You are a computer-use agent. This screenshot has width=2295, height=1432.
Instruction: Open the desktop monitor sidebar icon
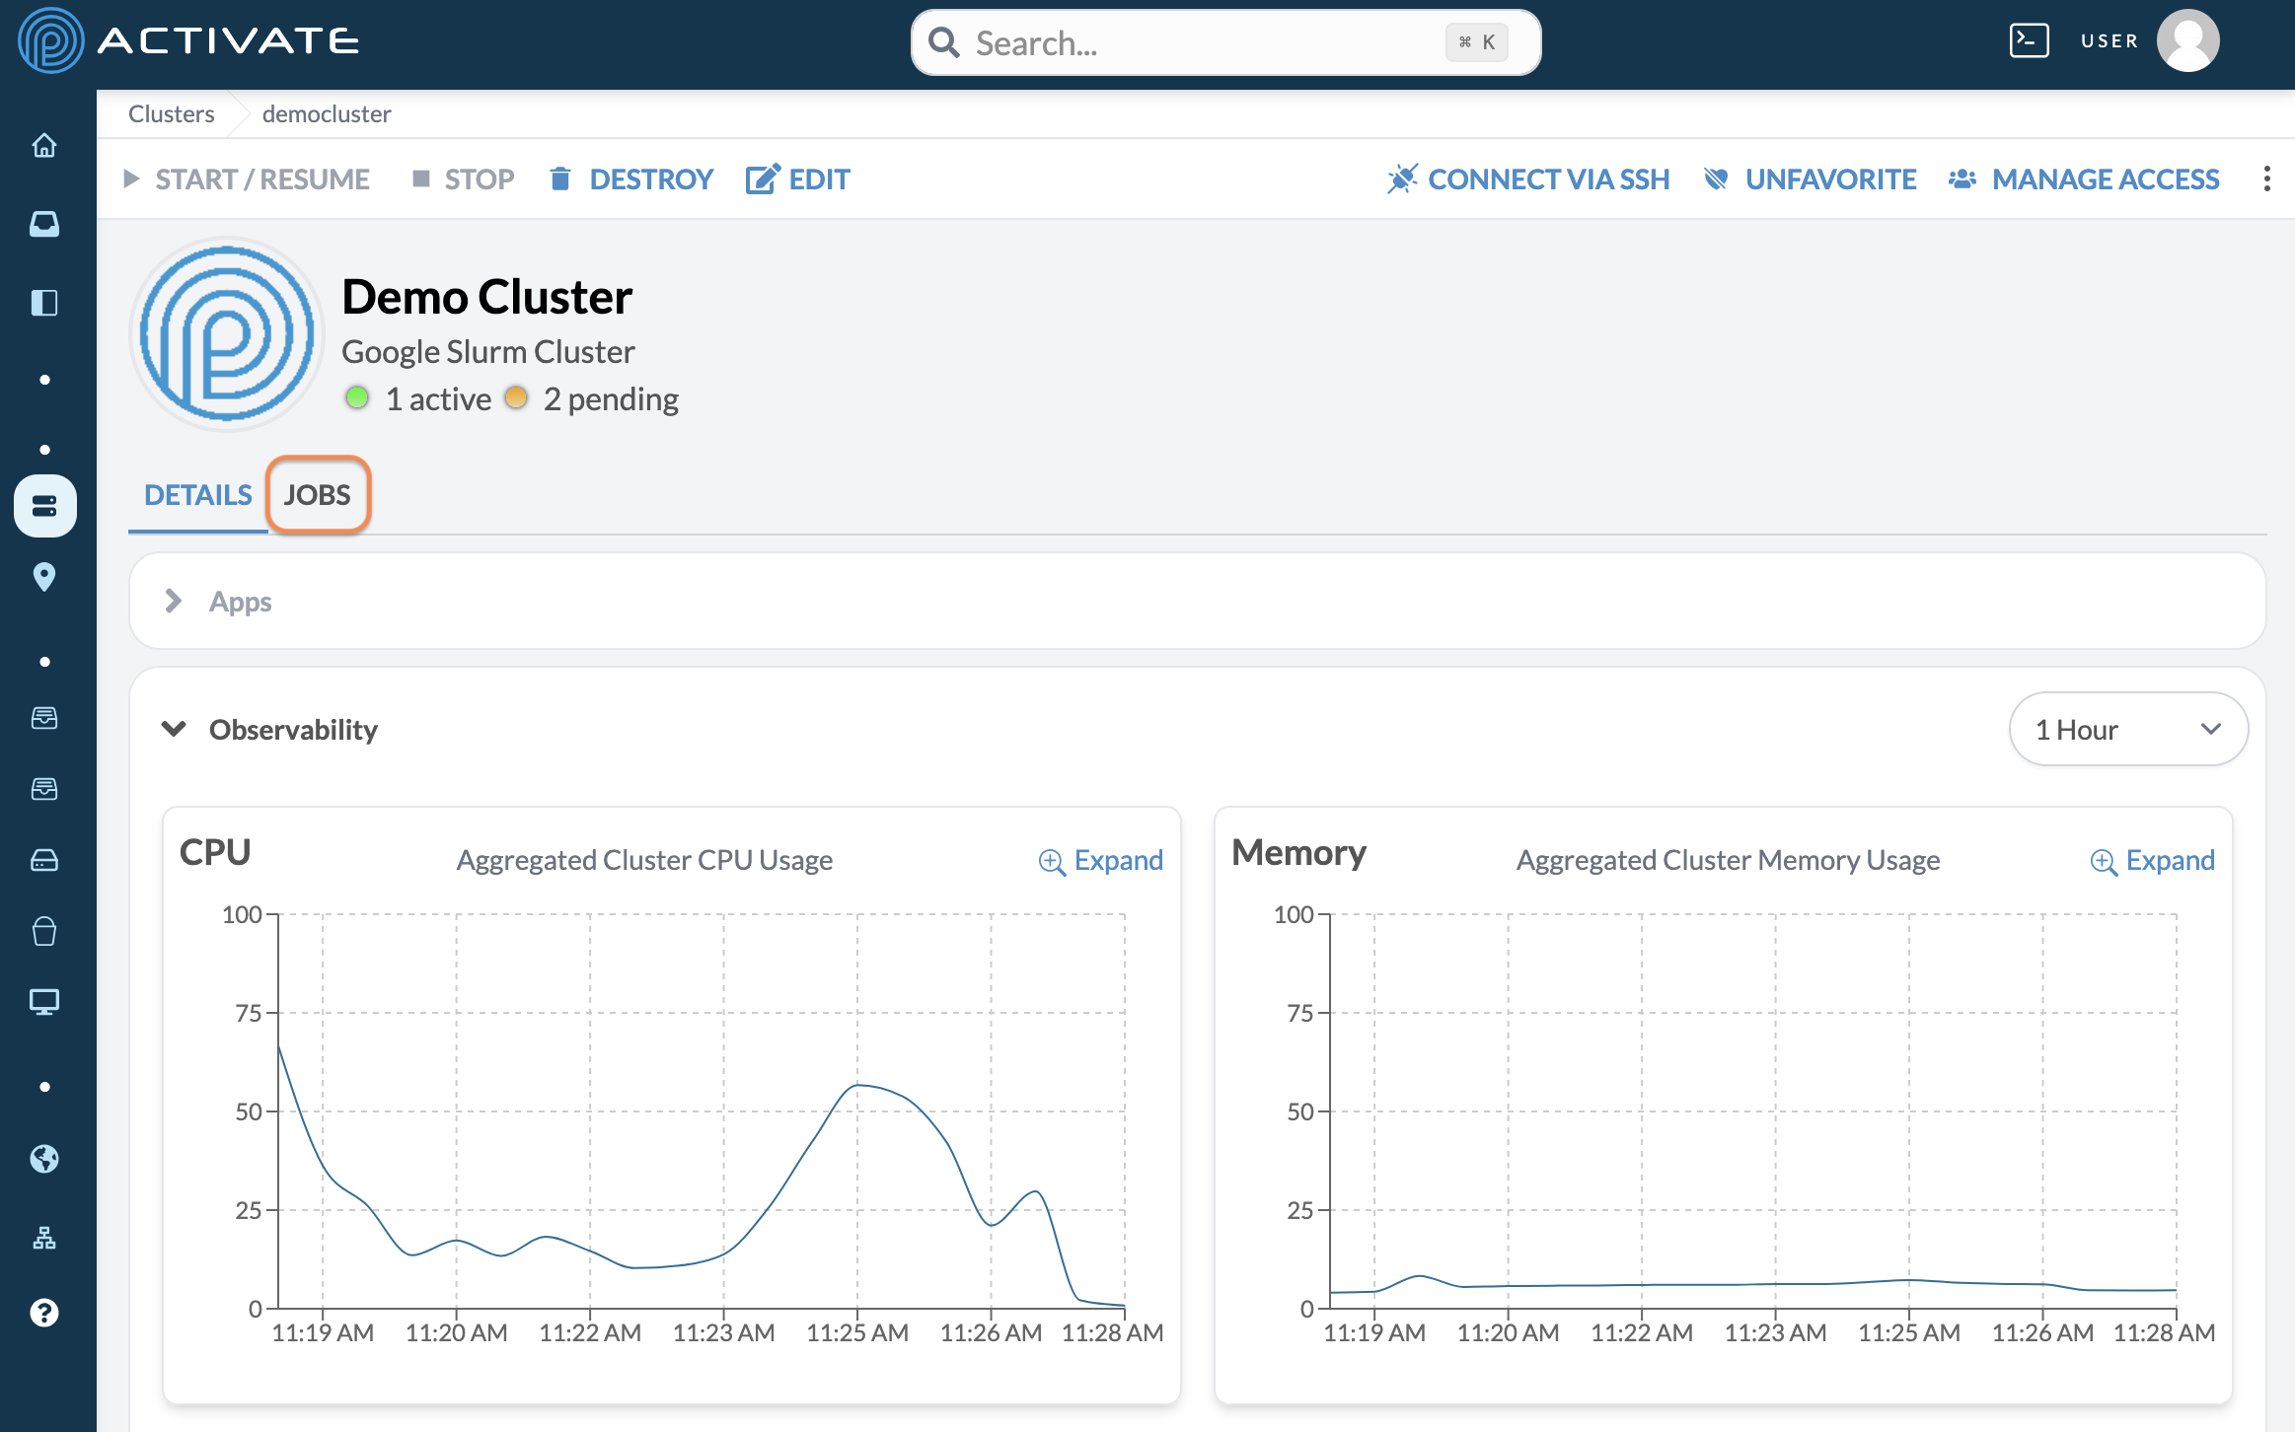click(x=44, y=1002)
